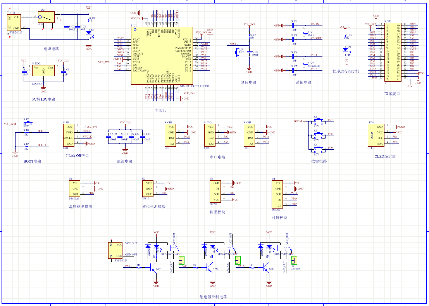Select the S_CH3 serial connector CH3
Screen dimensions: 429x306
coord(249,135)
